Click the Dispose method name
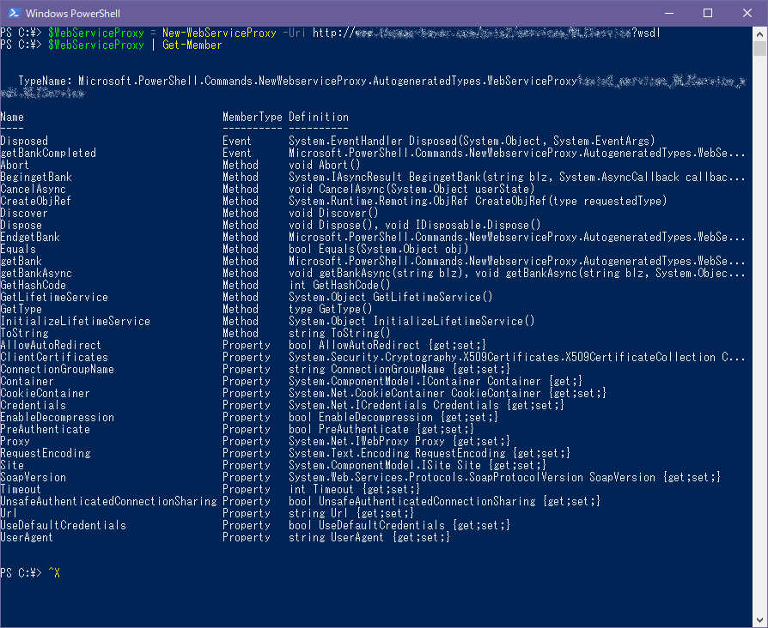Screen dimensions: 768x628 (x=21, y=225)
